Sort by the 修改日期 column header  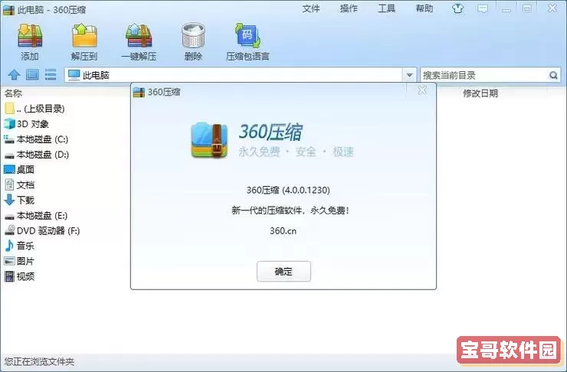(x=480, y=93)
